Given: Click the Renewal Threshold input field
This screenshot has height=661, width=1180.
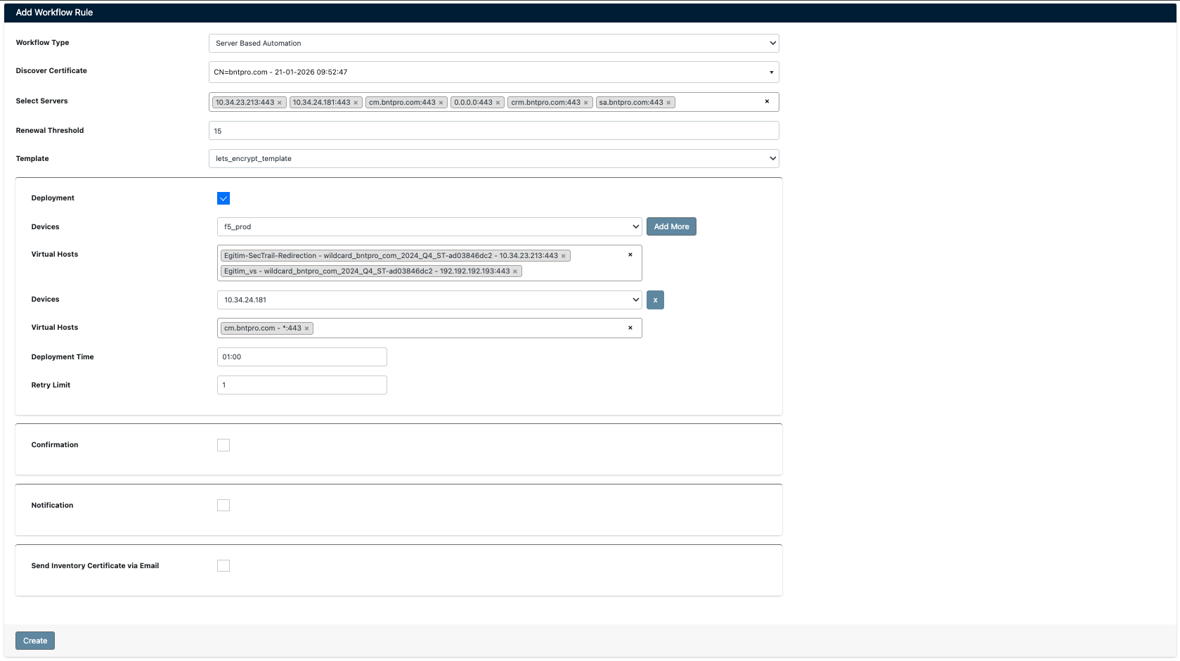Looking at the screenshot, I should [x=492, y=130].
